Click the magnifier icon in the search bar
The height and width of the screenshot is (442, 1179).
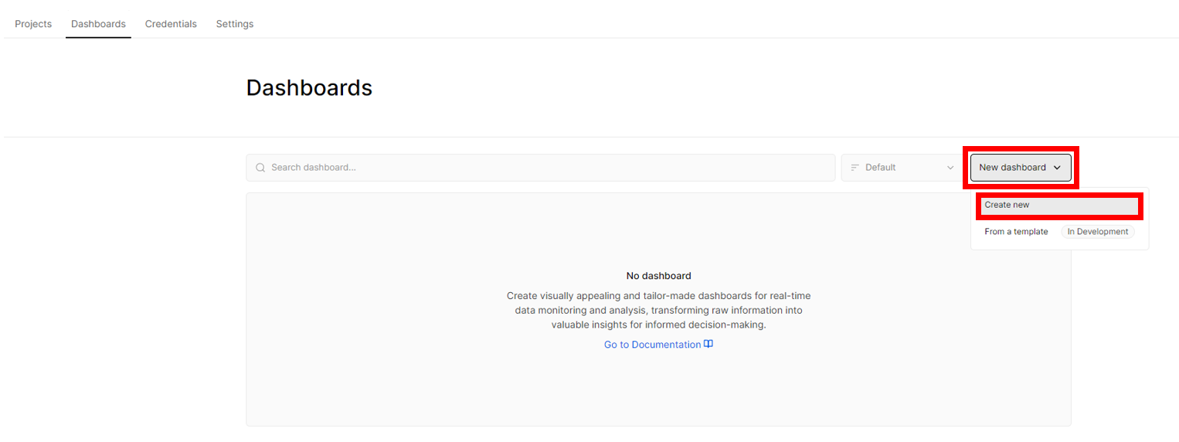[260, 168]
